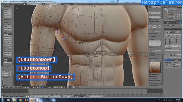Image resolution: width=183 pixels, height=102 pixels.
Task: Open the Windows Start menu
Action: [2, 100]
